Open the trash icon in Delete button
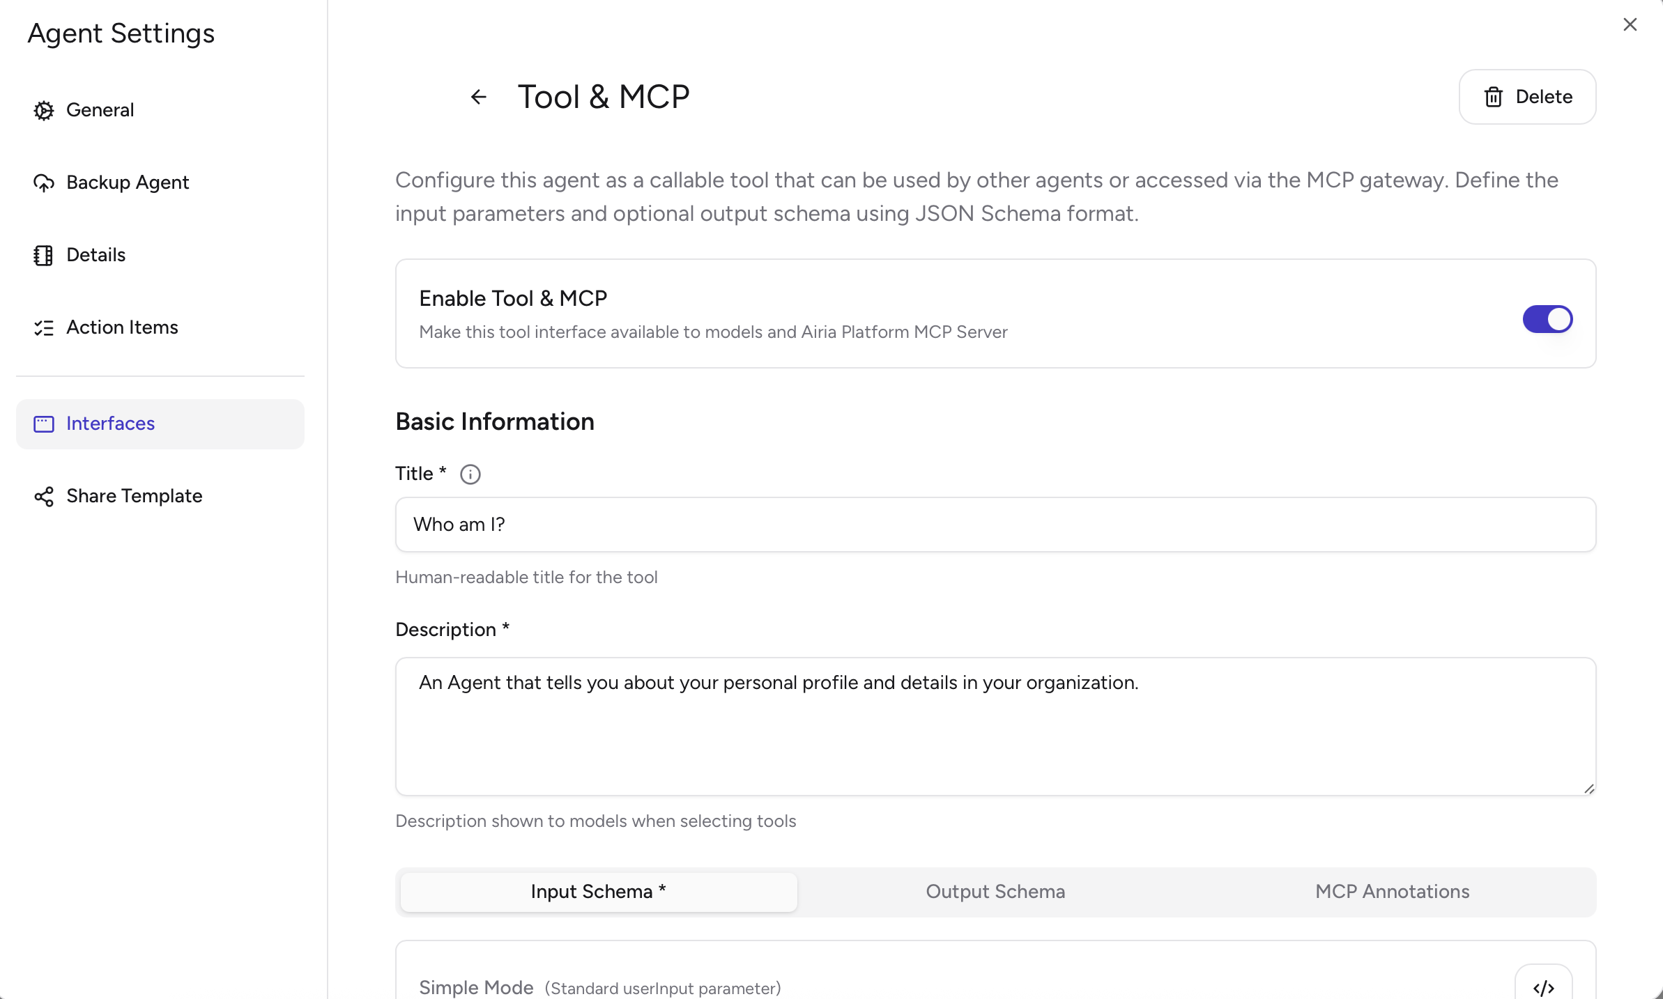The image size is (1663, 999). (1494, 97)
